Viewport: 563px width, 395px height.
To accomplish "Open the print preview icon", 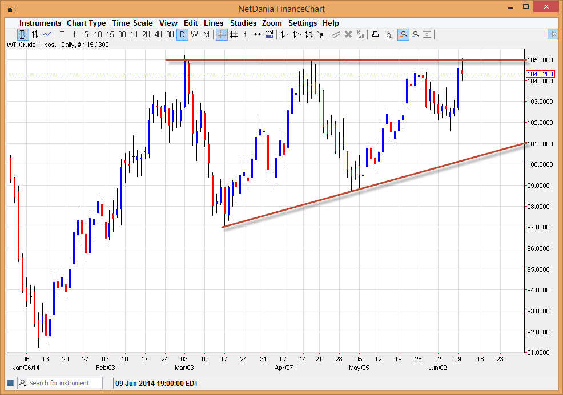I will pyautogui.click(x=388, y=34).
